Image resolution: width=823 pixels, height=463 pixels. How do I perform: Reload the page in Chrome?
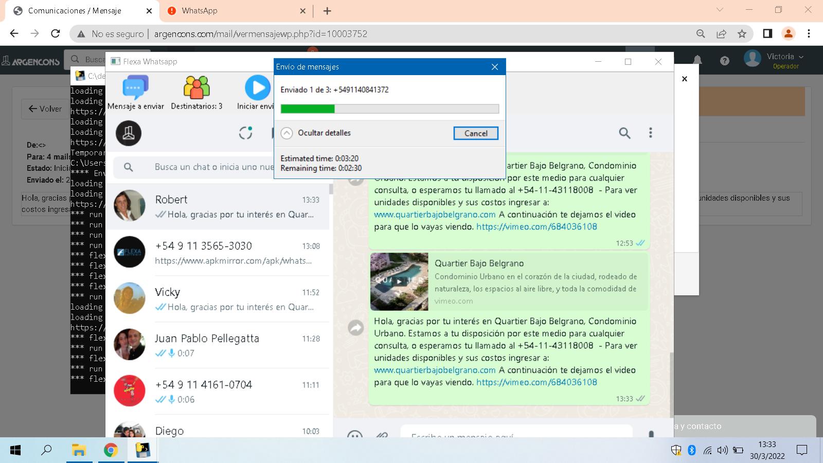pyautogui.click(x=56, y=34)
